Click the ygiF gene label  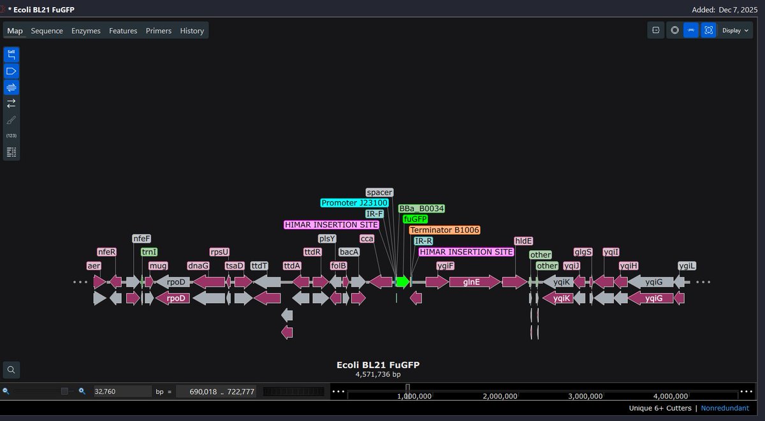tap(446, 265)
